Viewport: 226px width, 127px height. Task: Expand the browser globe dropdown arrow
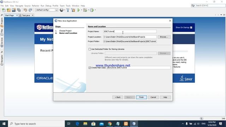(64, 10)
